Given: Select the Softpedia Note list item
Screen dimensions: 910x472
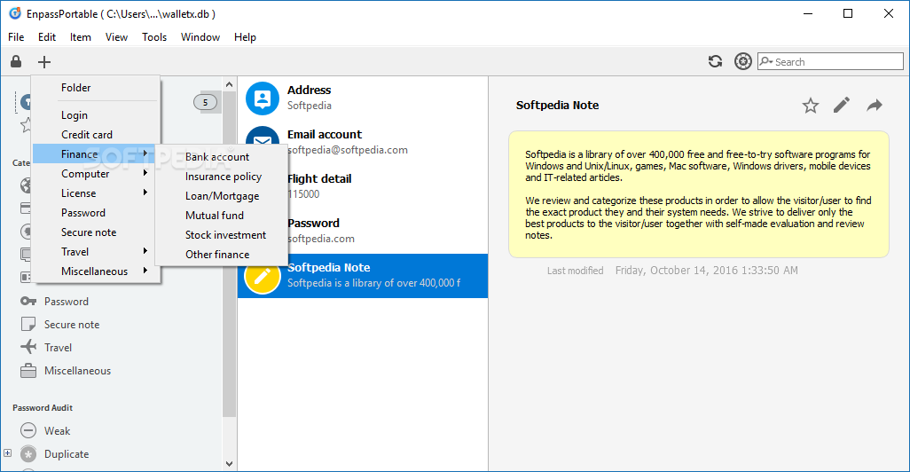Looking at the screenshot, I should tap(363, 276).
